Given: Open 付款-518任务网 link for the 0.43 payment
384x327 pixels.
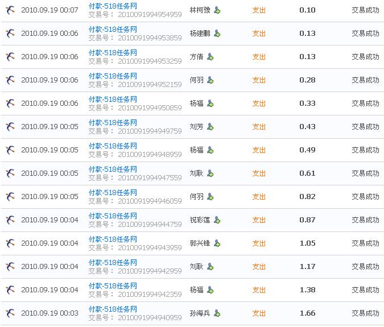Looking at the screenshot, I should click(113, 123).
